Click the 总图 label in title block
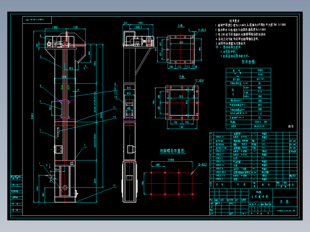This screenshot has width=310, height=232. coord(284,202)
